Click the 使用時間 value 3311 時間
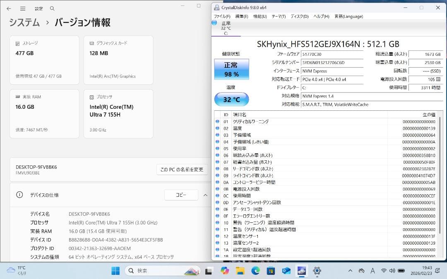 coord(425,88)
